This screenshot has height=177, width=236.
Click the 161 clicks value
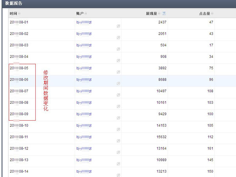tap(210, 148)
